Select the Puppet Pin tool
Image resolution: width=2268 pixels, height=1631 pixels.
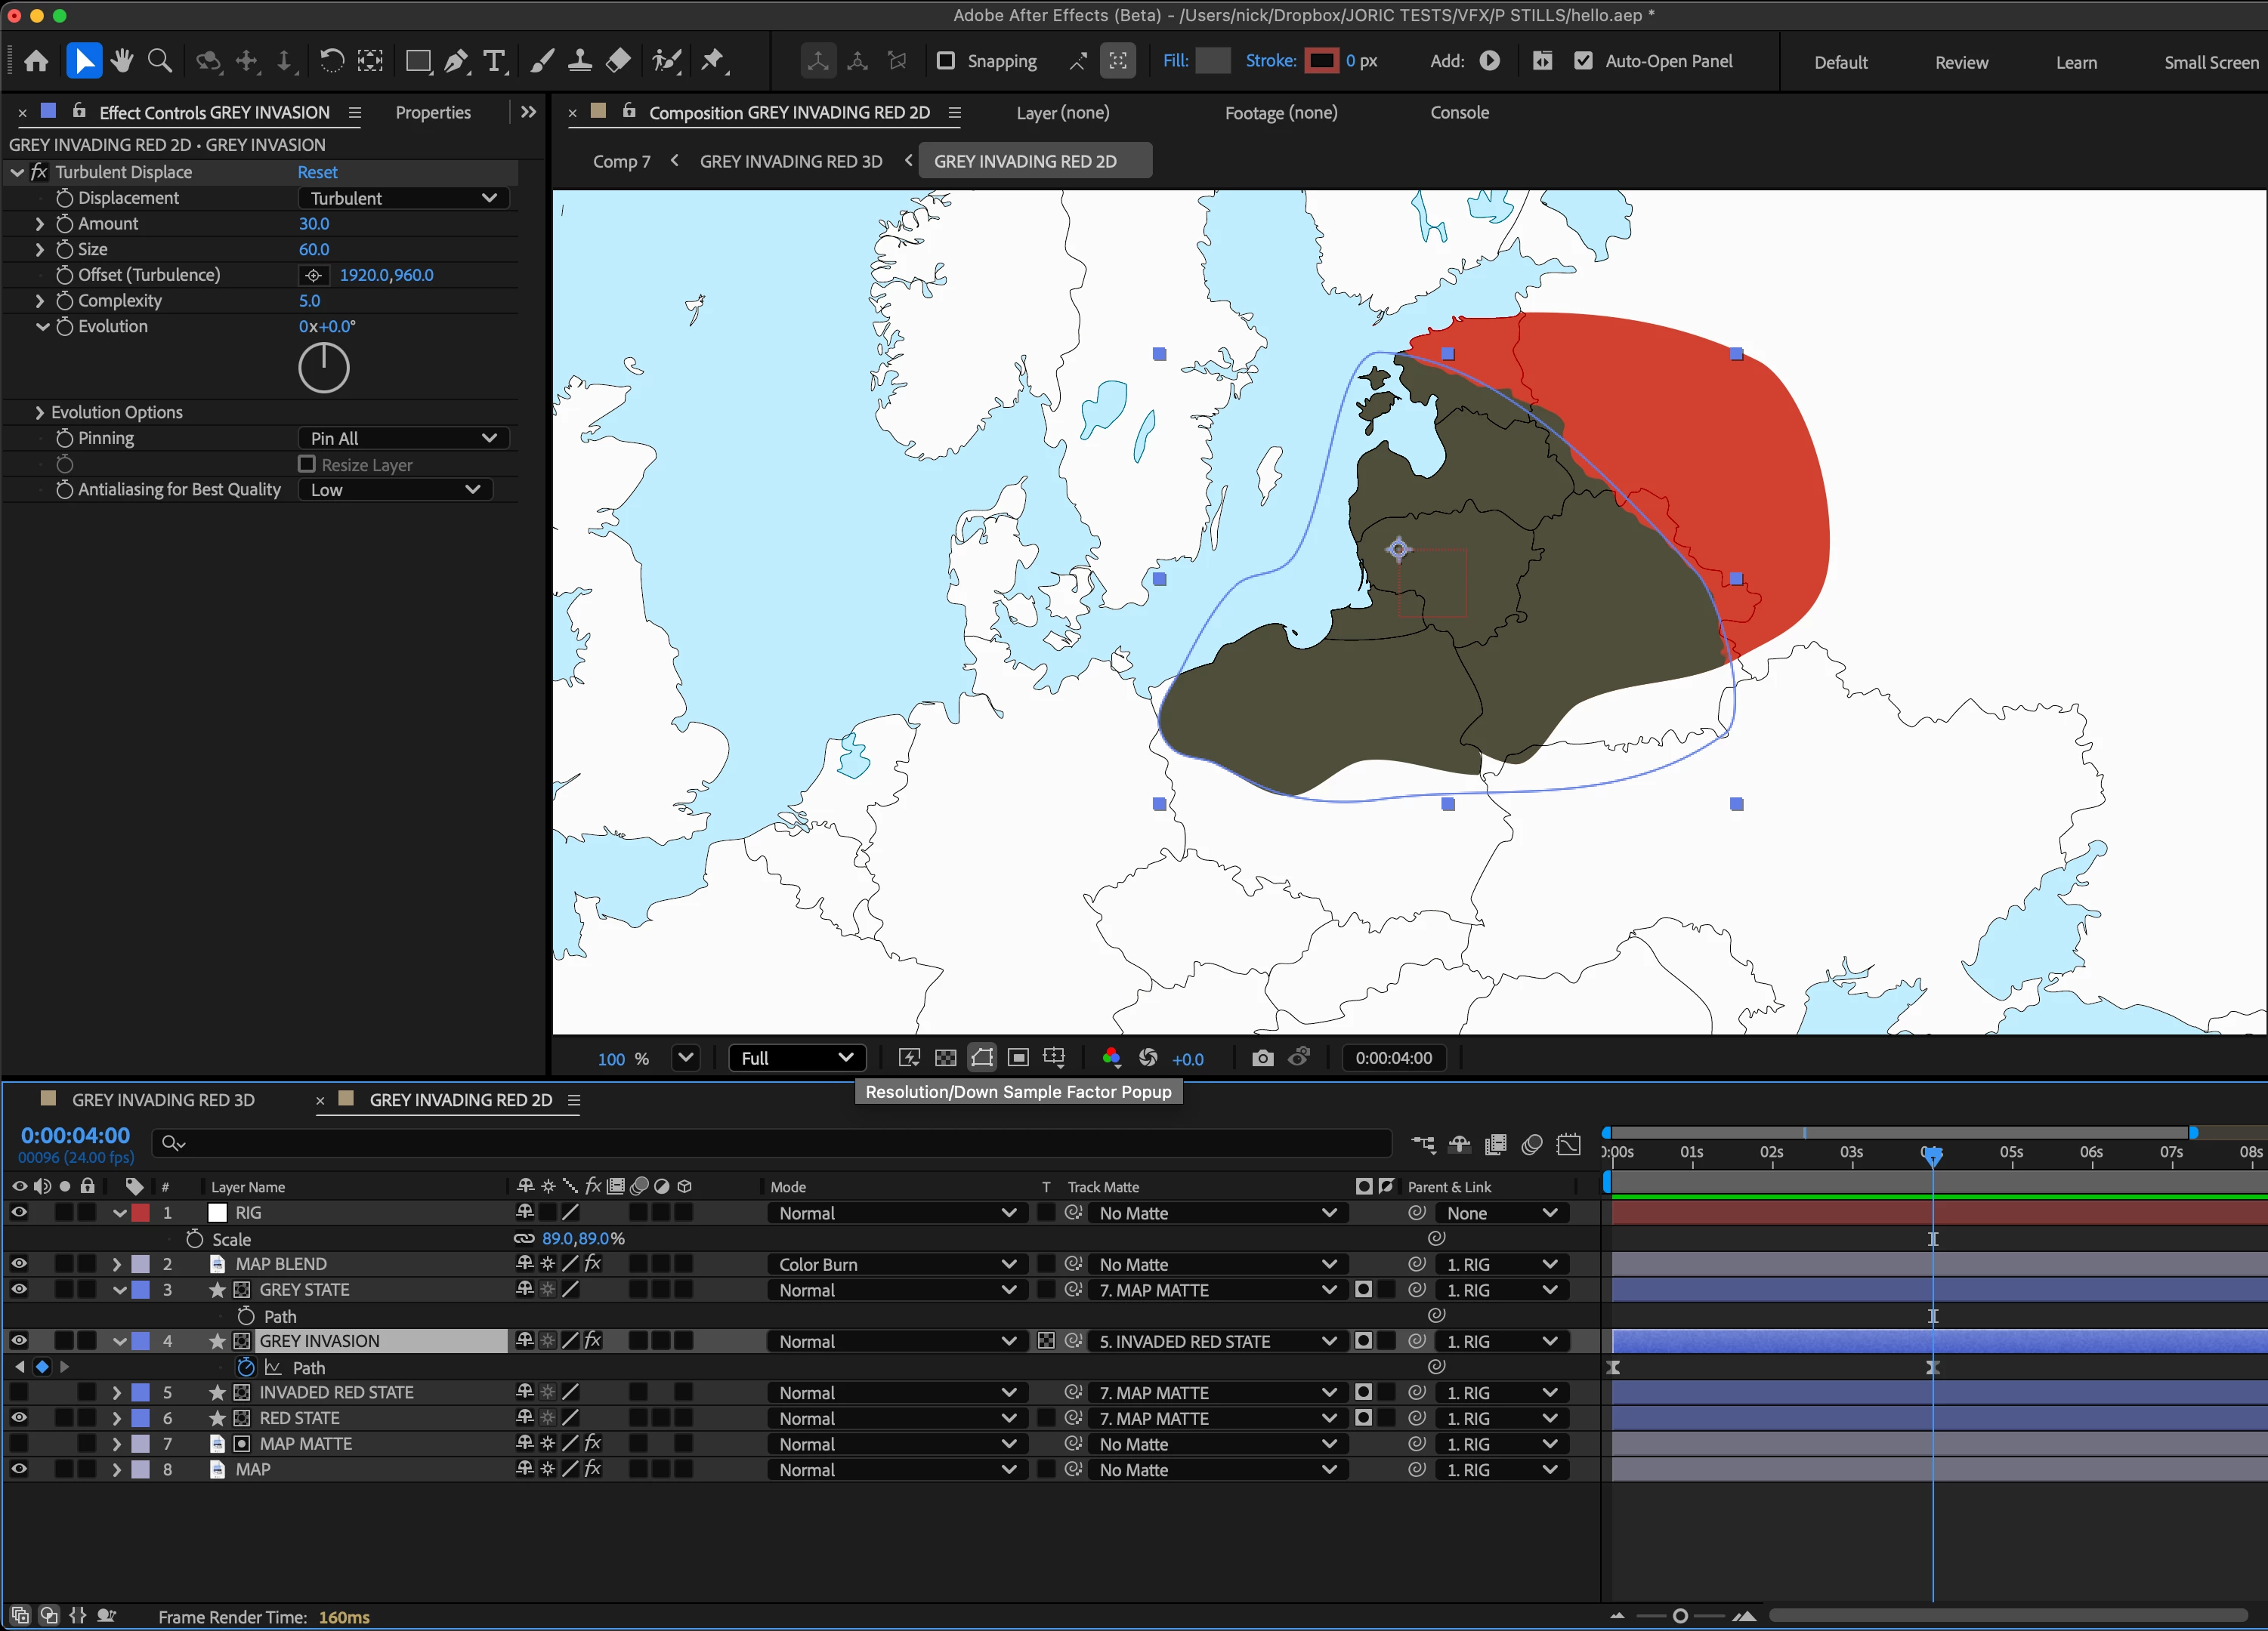[x=713, y=61]
